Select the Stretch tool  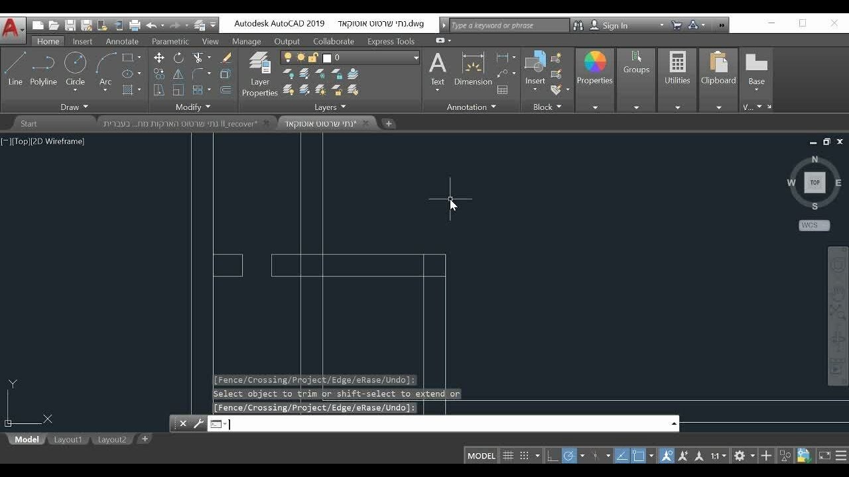tap(159, 89)
